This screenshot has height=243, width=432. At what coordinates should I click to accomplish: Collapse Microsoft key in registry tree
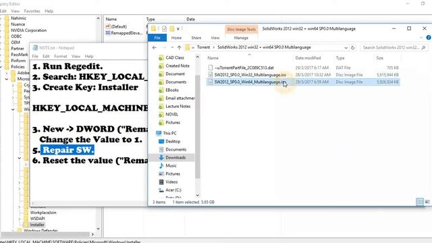[x=7, y=79]
